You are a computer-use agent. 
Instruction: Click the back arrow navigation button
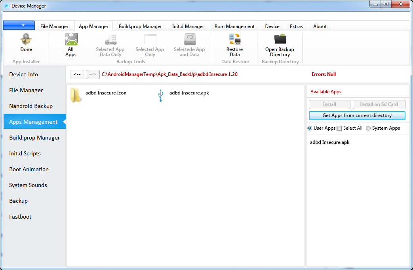point(77,74)
